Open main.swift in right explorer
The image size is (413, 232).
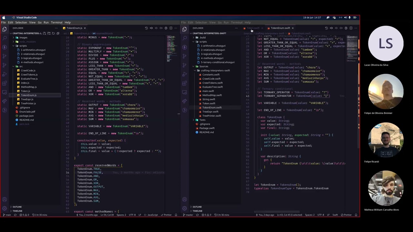(x=208, y=91)
